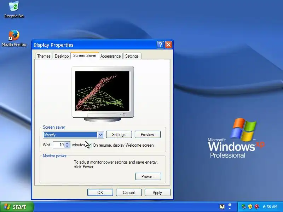
Task: Close the Display Properties dialog
Action: pyautogui.click(x=169, y=45)
